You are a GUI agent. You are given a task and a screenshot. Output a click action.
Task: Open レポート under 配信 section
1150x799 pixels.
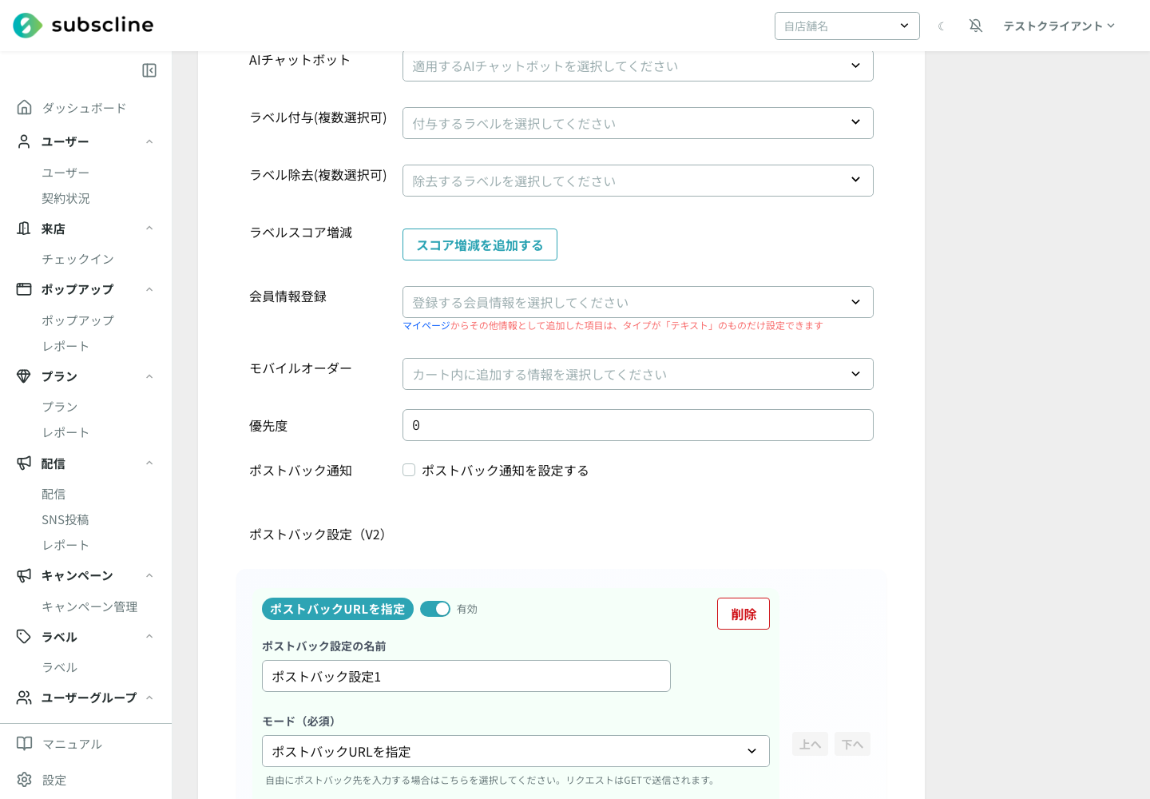65,545
